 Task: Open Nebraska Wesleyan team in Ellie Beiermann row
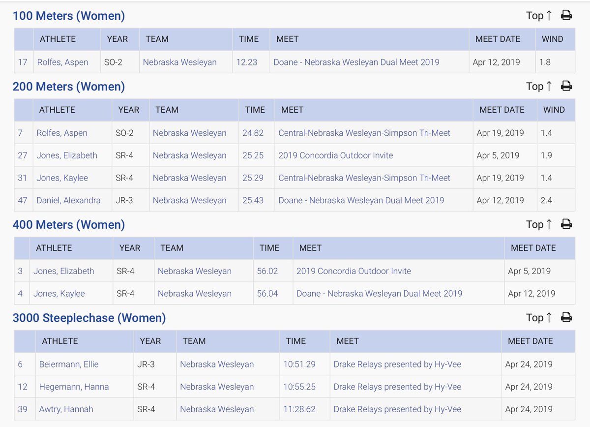point(217,365)
